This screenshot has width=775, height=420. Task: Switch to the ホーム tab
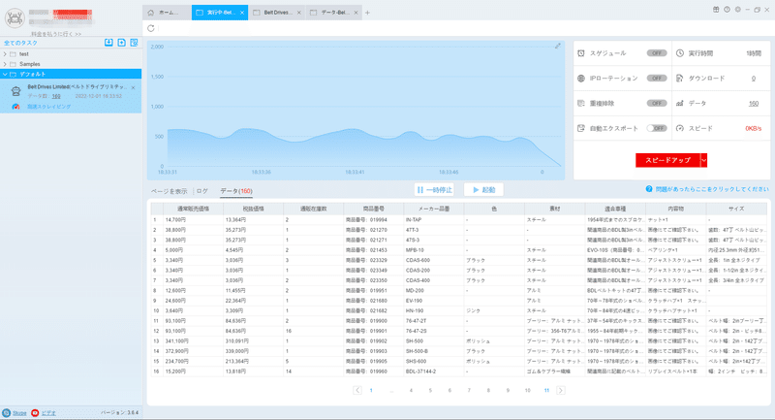pyautogui.click(x=167, y=13)
